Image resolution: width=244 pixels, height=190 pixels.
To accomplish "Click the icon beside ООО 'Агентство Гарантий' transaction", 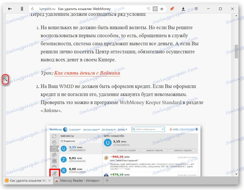I will [106, 158].
